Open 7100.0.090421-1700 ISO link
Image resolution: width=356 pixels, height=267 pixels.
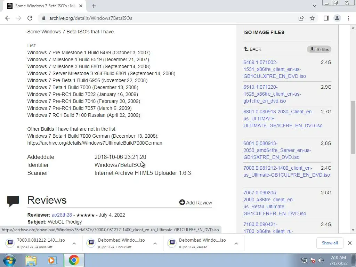[x=268, y=228]
